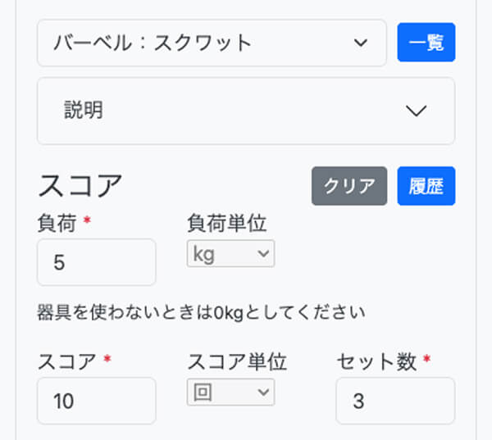Open the 負荷単位 kg dropdown
The width and height of the screenshot is (492, 440).
tap(230, 254)
